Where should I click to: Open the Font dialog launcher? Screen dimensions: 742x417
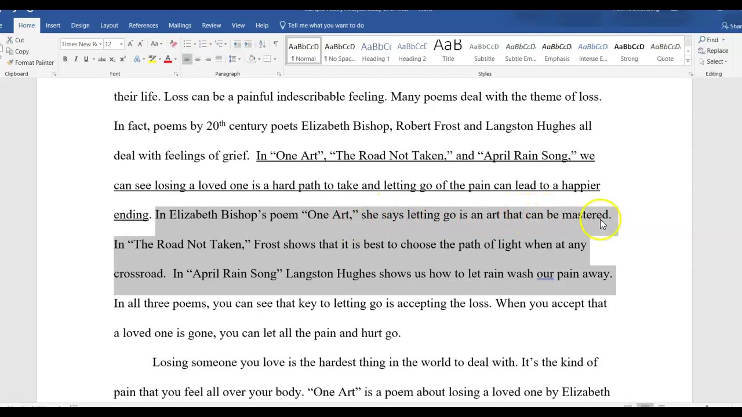pyautogui.click(x=176, y=74)
